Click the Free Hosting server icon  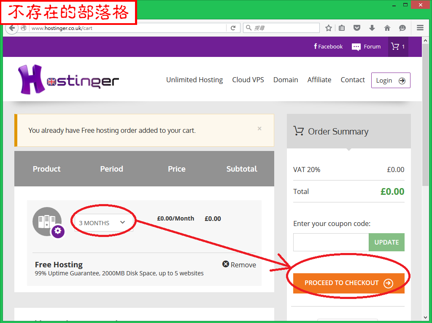(47, 222)
